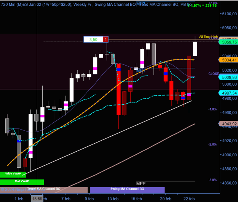Click the 22 feb date label
Screen dimensions: 238x202
[189, 199]
